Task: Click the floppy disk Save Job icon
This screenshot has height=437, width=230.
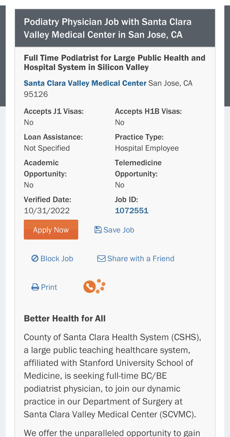Action: (98, 230)
